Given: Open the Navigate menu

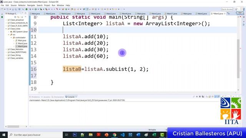Looking at the screenshot, I should pyautogui.click(x=31, y=5).
